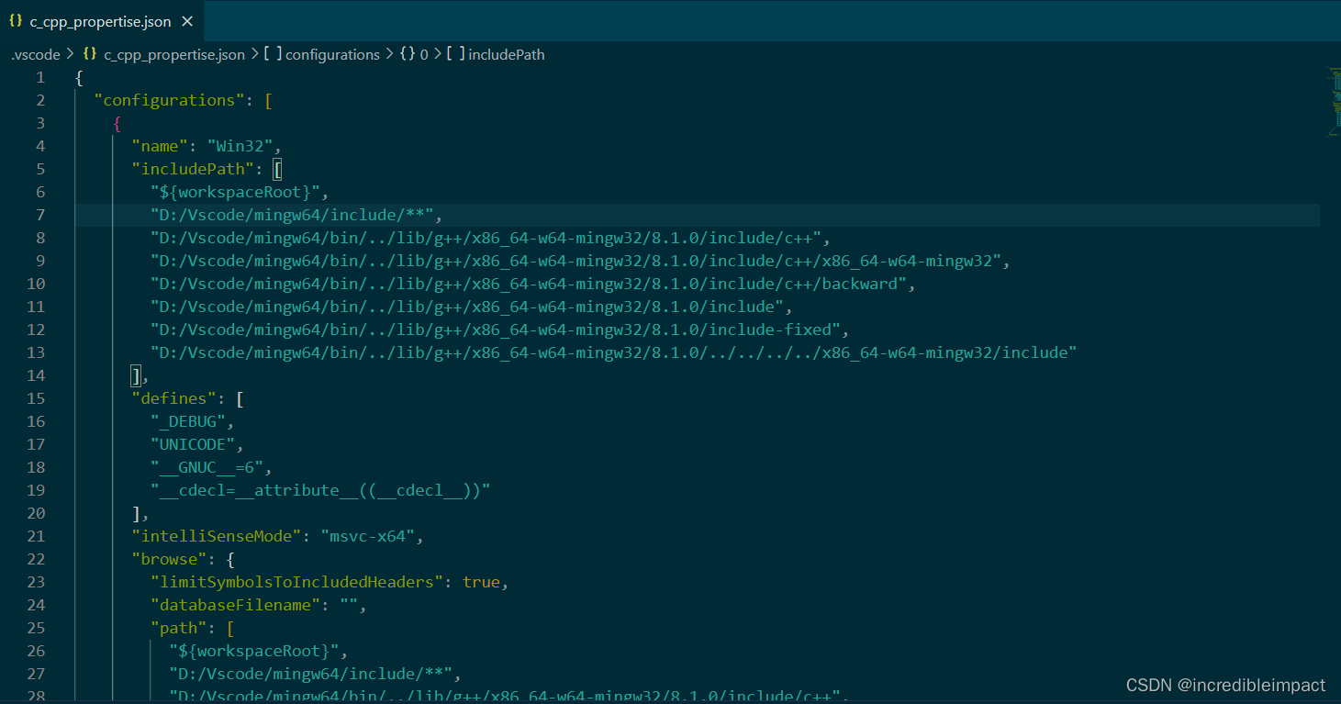
Task: Click the closing bracket on line 14
Action: pyautogui.click(x=136, y=375)
